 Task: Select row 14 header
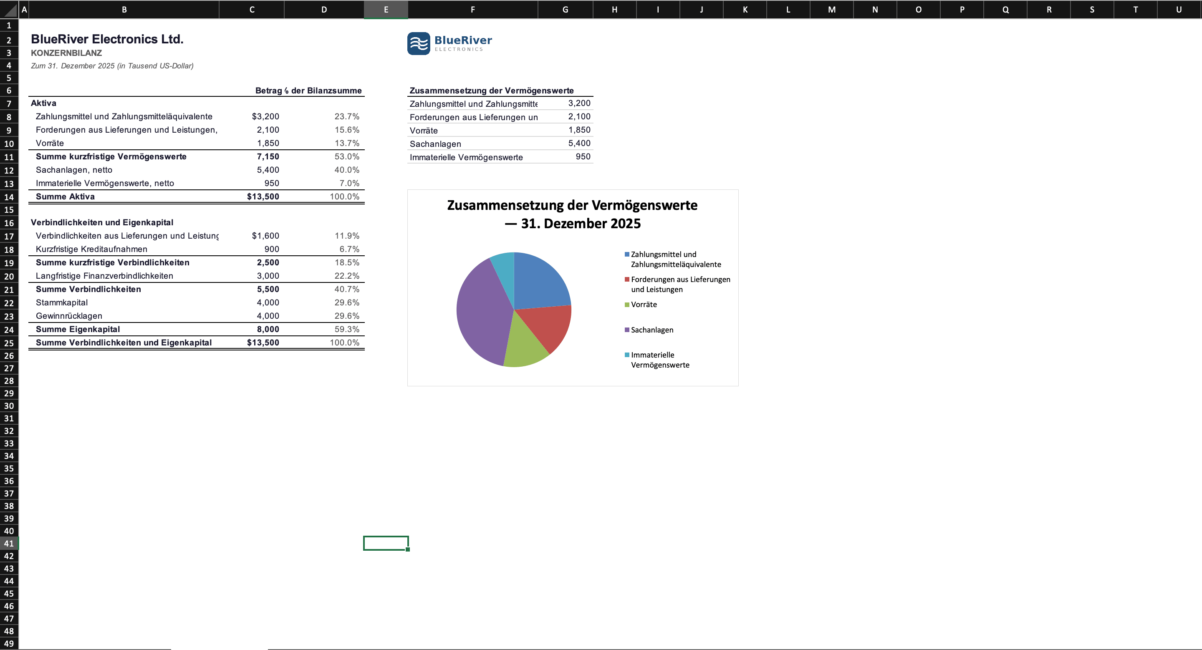9,197
